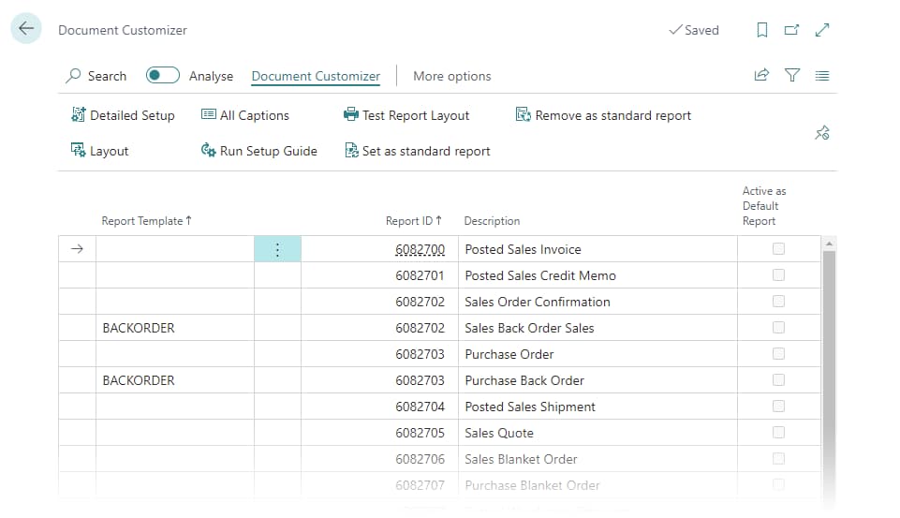
Task: Click BACKORDER template for Sales Back Order
Action: pyautogui.click(x=139, y=328)
